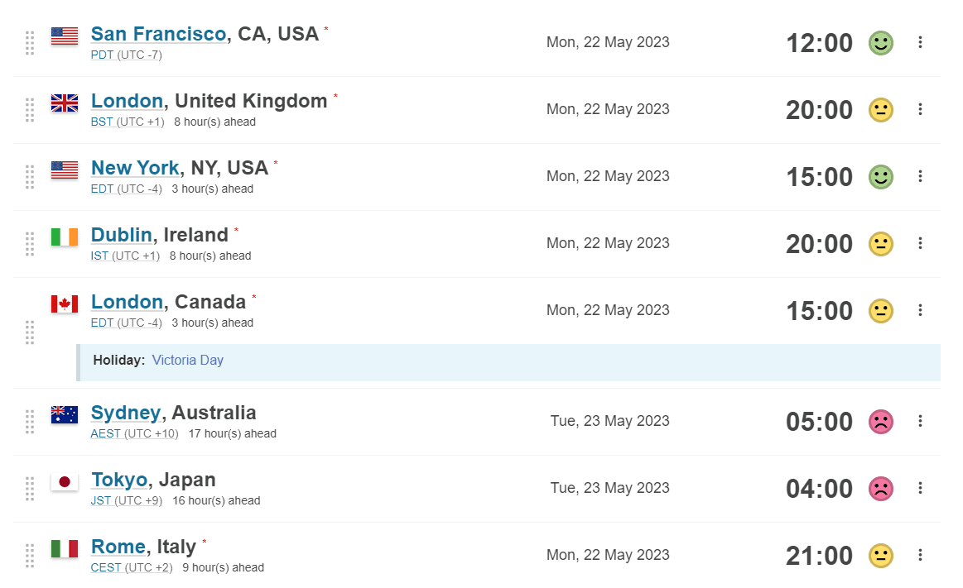Viewport: 963px width, 588px height.
Task: Click the red sad face for Sydney
Action: click(880, 422)
